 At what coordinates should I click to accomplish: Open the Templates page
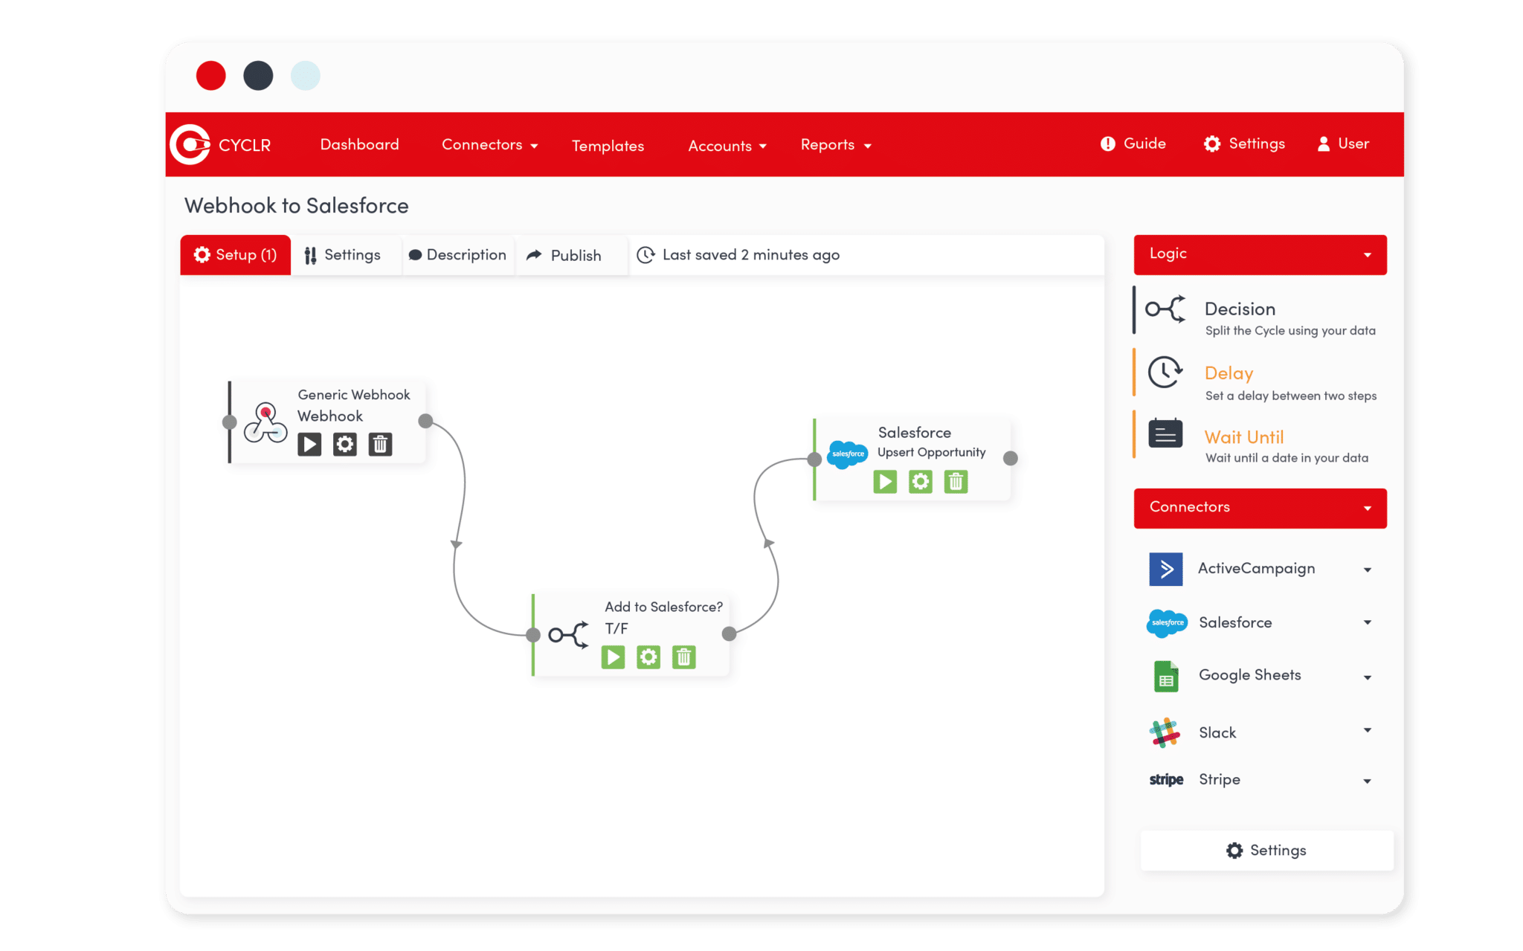click(x=608, y=146)
